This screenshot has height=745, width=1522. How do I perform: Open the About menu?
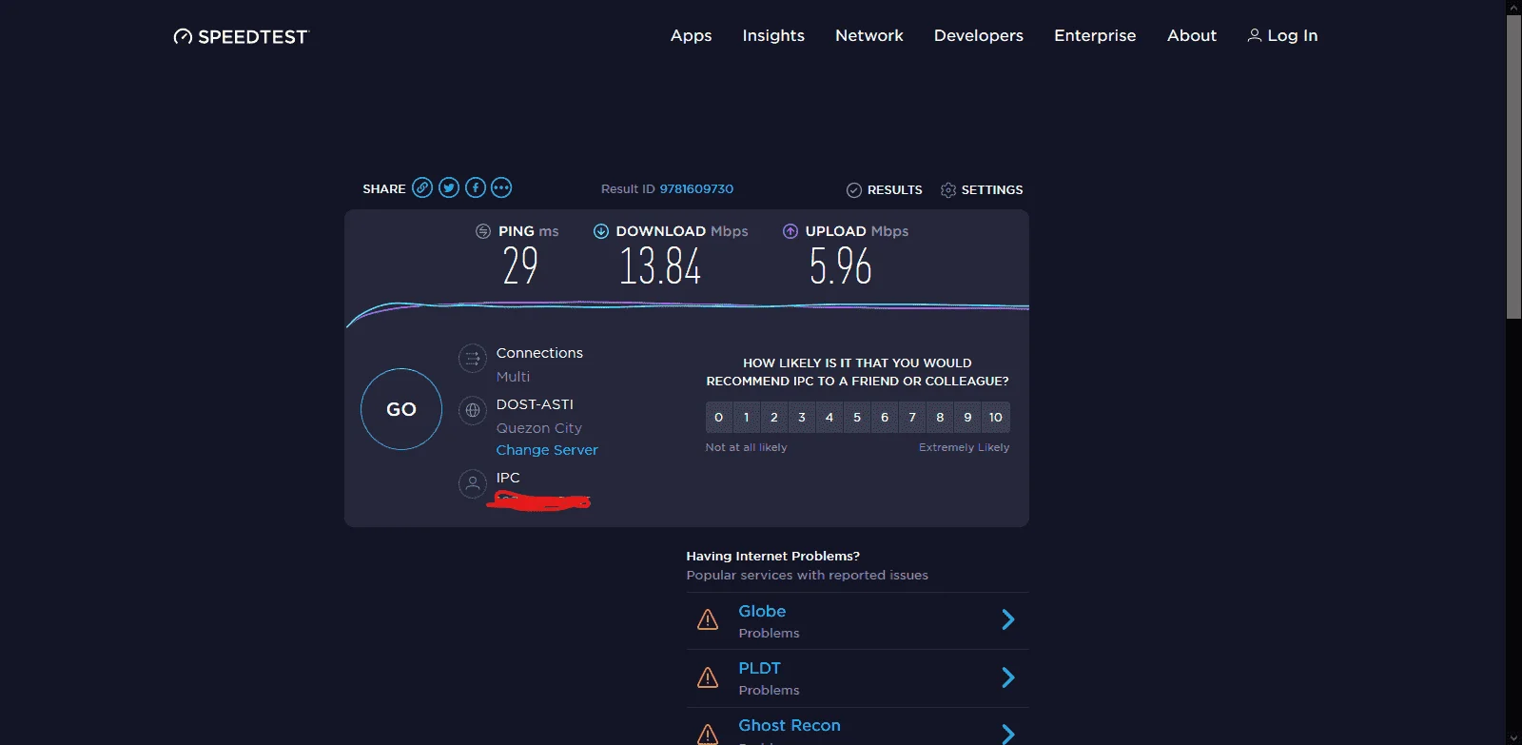pyautogui.click(x=1192, y=35)
